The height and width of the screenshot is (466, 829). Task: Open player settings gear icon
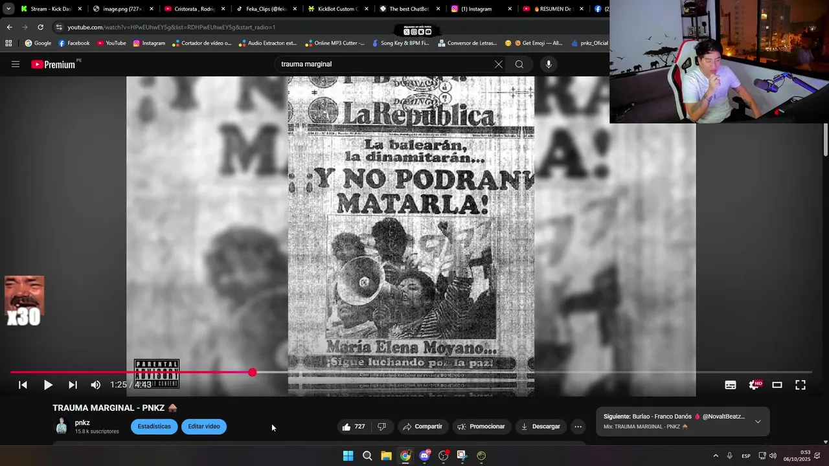[x=754, y=385]
